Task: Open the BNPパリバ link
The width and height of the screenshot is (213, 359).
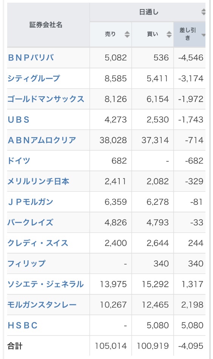Action: [31, 57]
